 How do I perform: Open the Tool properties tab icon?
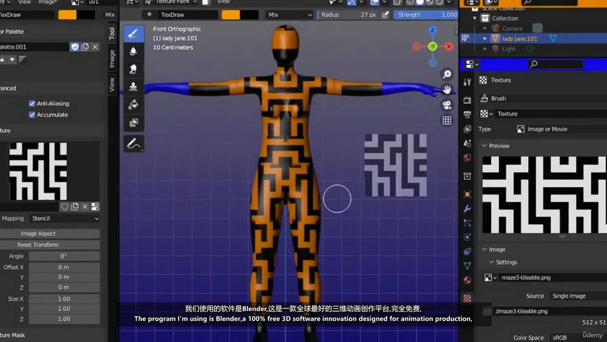click(467, 82)
